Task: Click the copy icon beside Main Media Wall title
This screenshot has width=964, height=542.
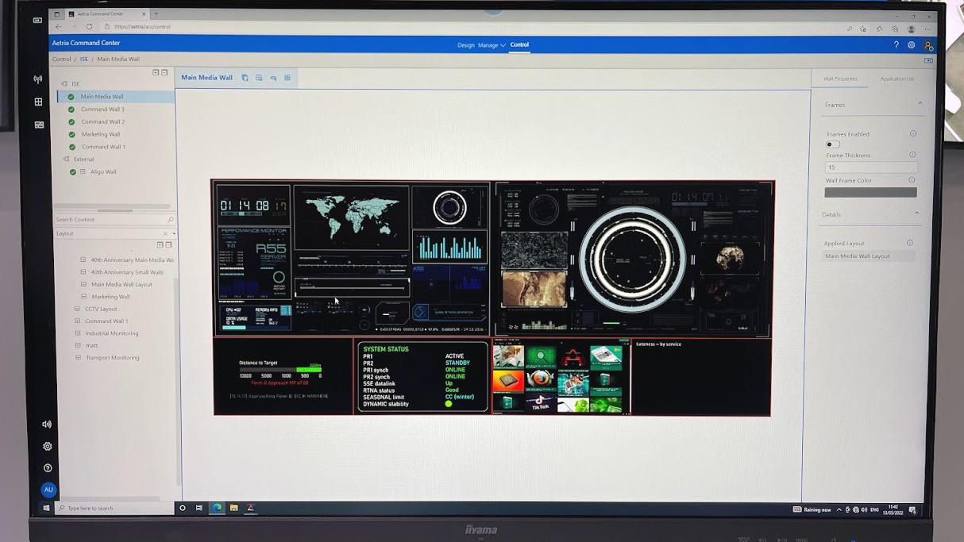Action: pos(245,78)
